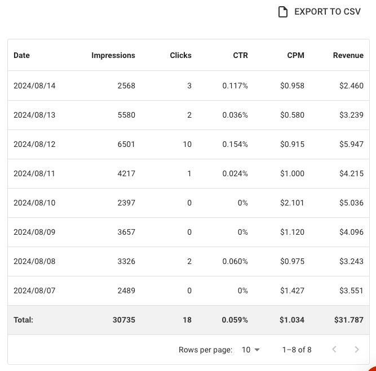Sort by the Clicks column header
Screen dimensions: 376x371
[180, 55]
